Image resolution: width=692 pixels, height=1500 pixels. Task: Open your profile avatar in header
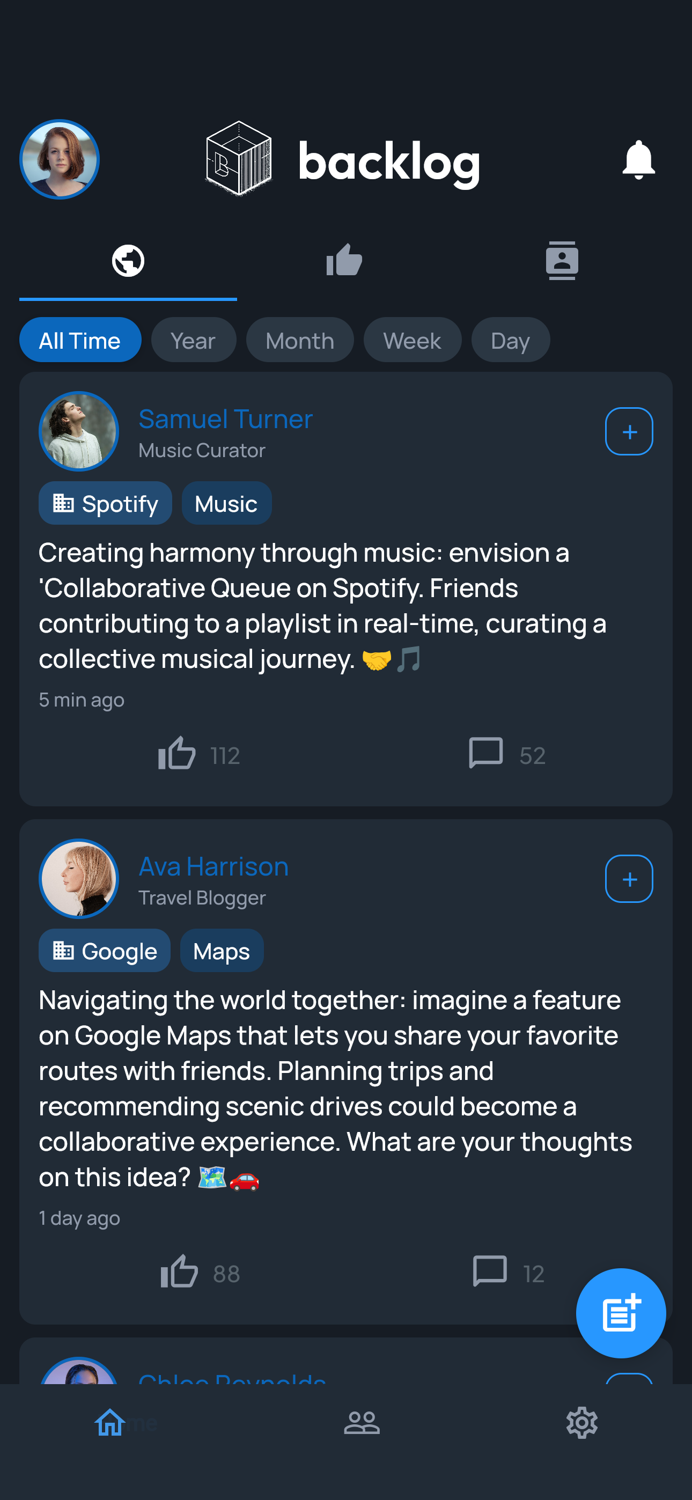60,159
